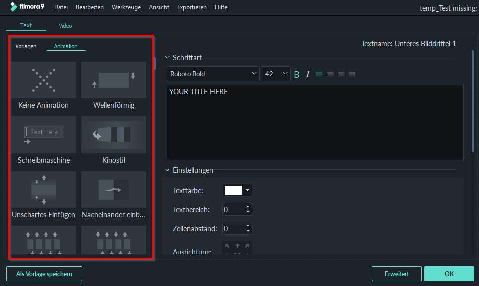Open the Textfarbe color swatch
Image resolution: width=479 pixels, height=286 pixels.
coord(237,190)
